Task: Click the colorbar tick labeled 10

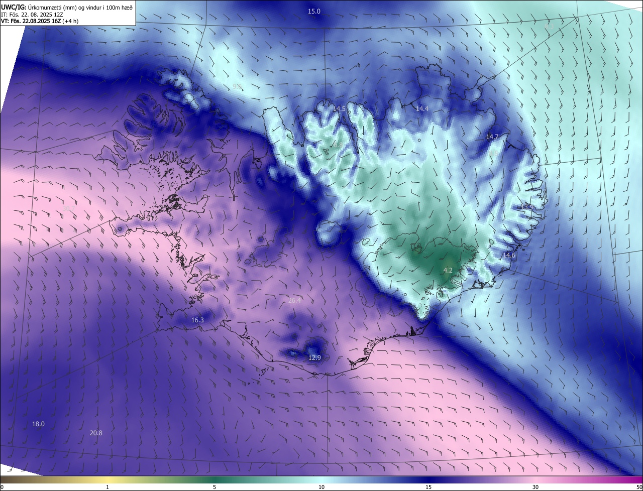Action: 321,487
